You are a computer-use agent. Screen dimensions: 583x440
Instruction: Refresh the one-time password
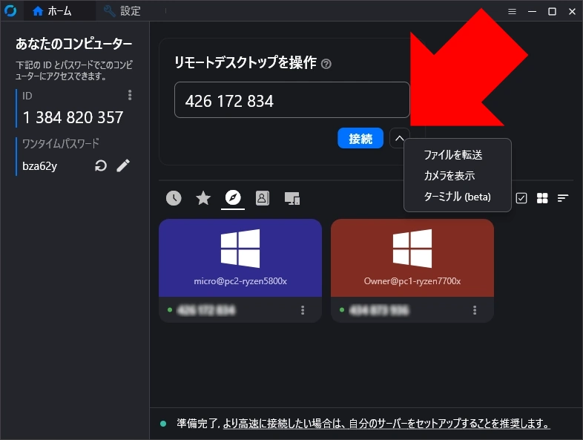tap(100, 165)
